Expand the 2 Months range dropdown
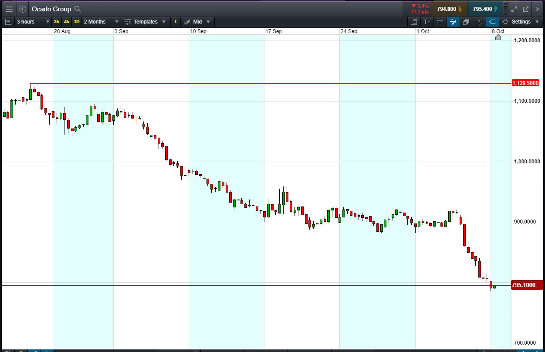This screenshot has width=545, height=352. (101, 22)
